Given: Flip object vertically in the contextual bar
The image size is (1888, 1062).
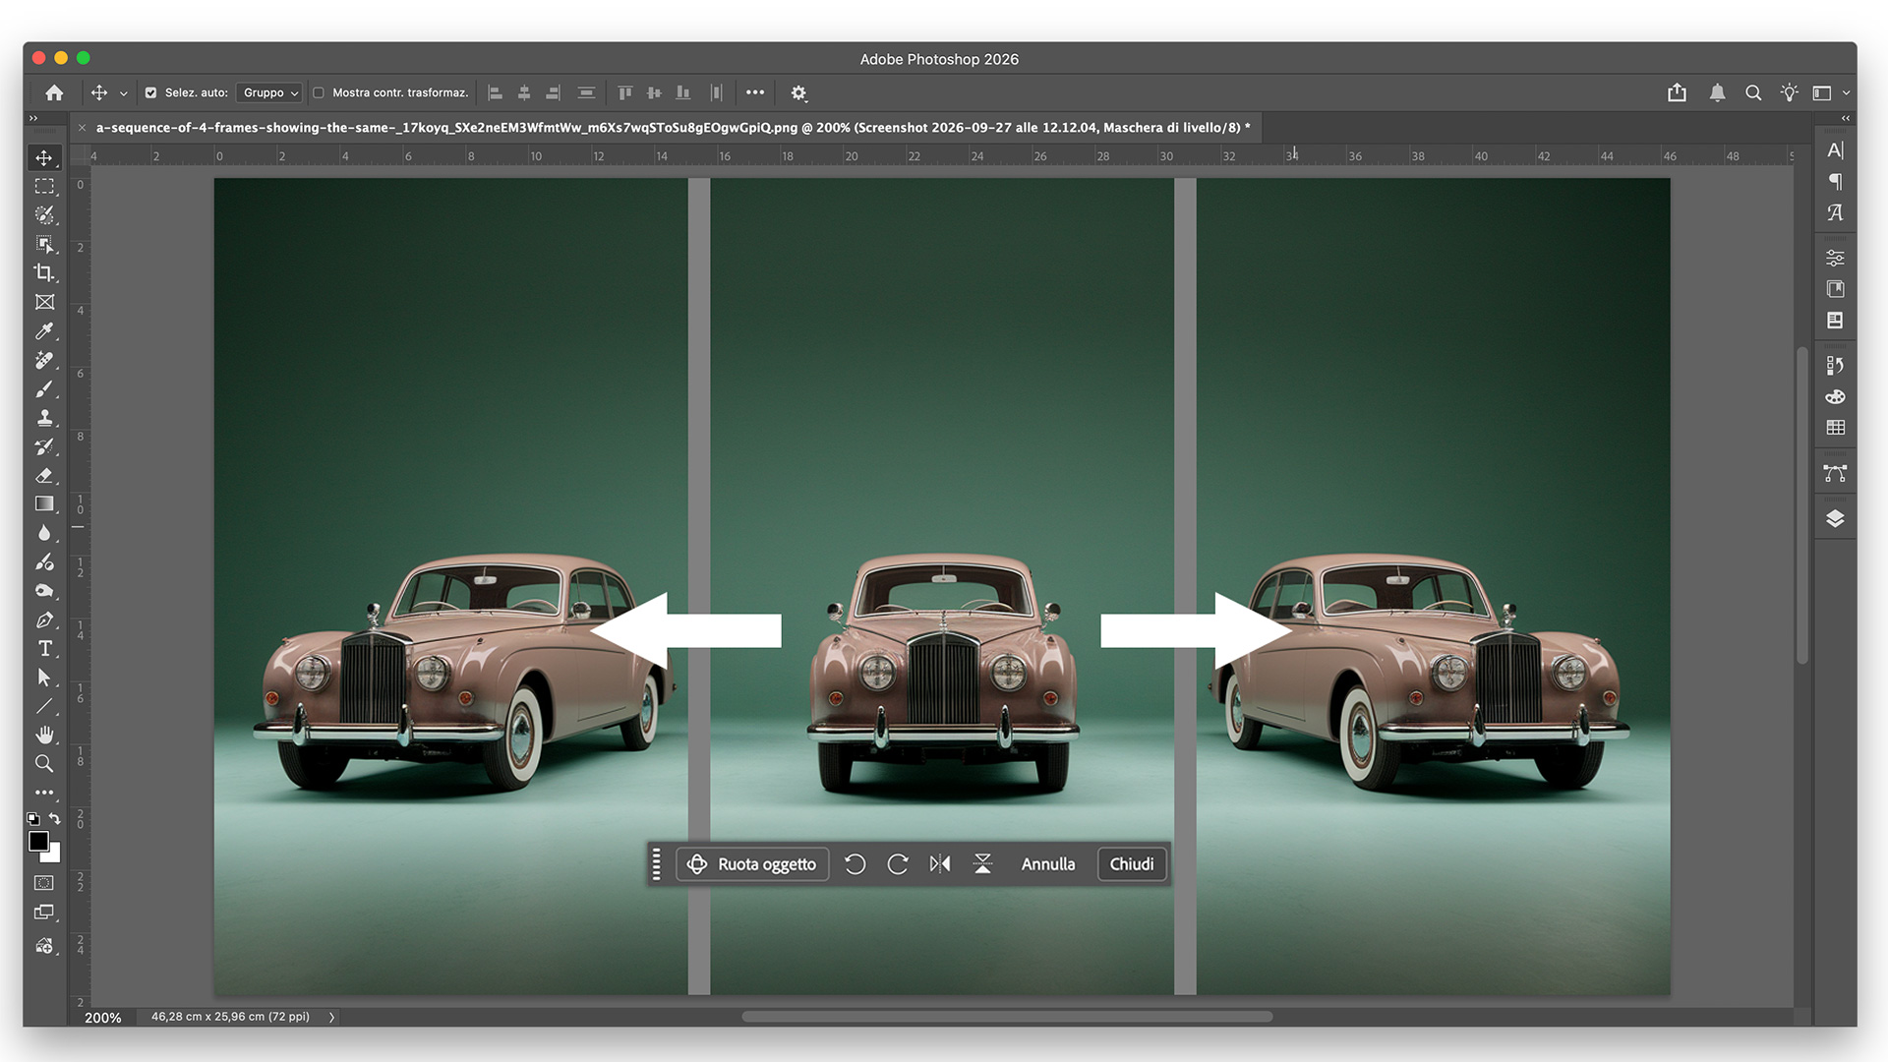Looking at the screenshot, I should pos(982,863).
